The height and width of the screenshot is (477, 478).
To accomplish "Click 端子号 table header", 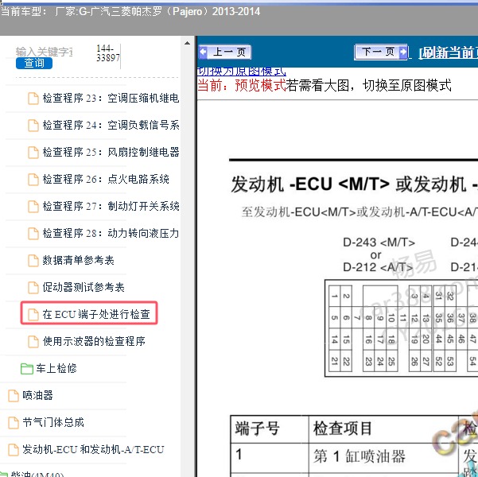I will 270,429.
